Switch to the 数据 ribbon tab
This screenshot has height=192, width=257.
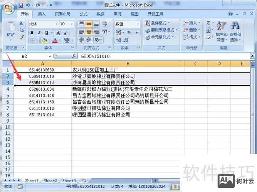pyautogui.click(x=101, y=14)
